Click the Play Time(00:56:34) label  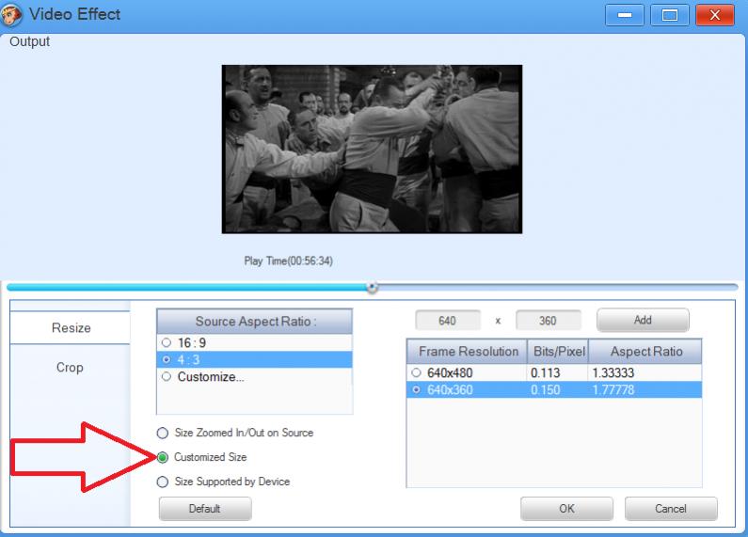(x=289, y=261)
